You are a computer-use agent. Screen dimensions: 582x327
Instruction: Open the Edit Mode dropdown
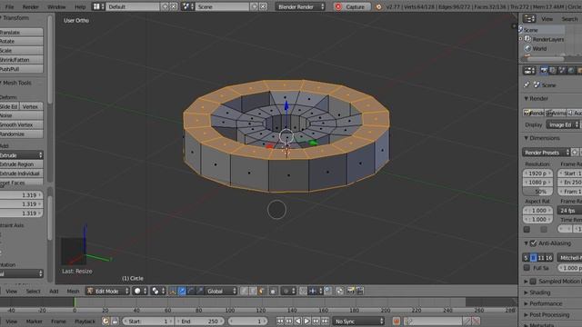coord(107,291)
